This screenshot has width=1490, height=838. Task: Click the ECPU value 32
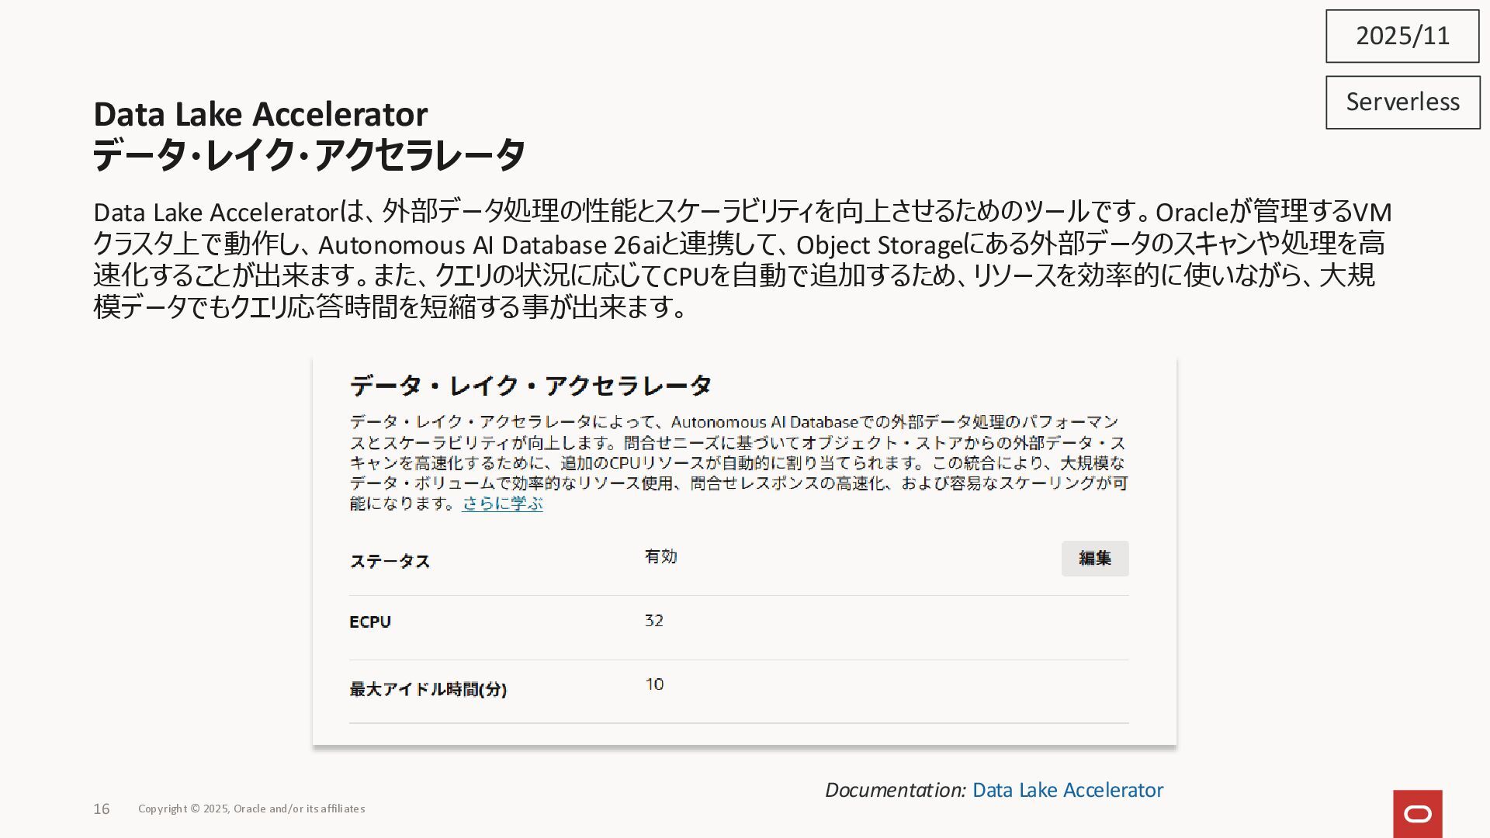pyautogui.click(x=653, y=620)
